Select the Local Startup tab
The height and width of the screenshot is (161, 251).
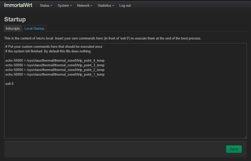tap(34, 29)
